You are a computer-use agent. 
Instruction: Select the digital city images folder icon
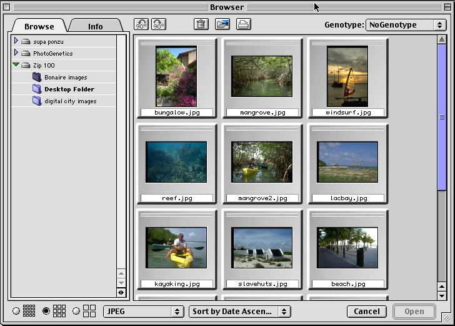[x=37, y=101]
